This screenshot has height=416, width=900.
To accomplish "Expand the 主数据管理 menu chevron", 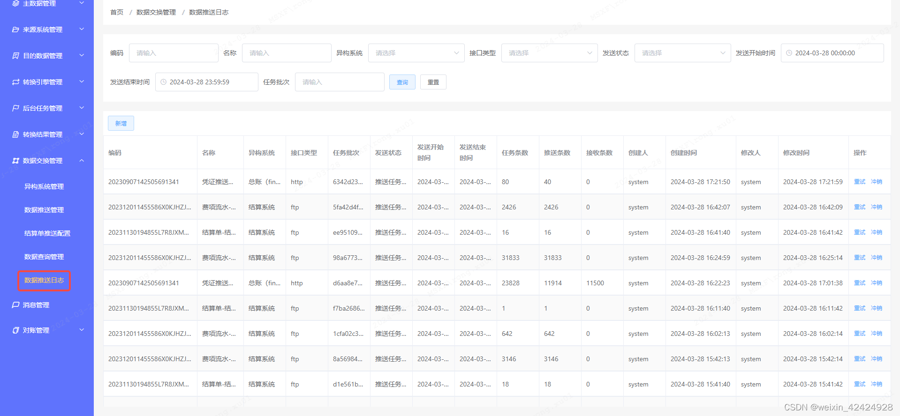I will tap(82, 3).
